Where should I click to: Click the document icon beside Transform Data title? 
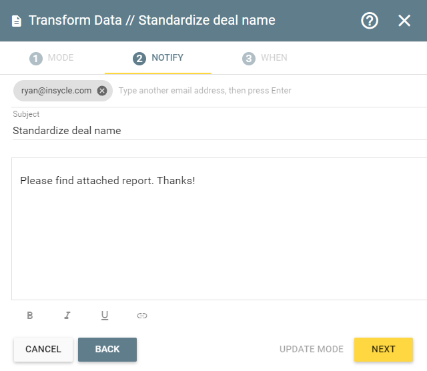tap(17, 21)
